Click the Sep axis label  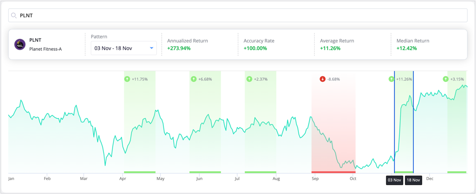[x=315, y=179]
